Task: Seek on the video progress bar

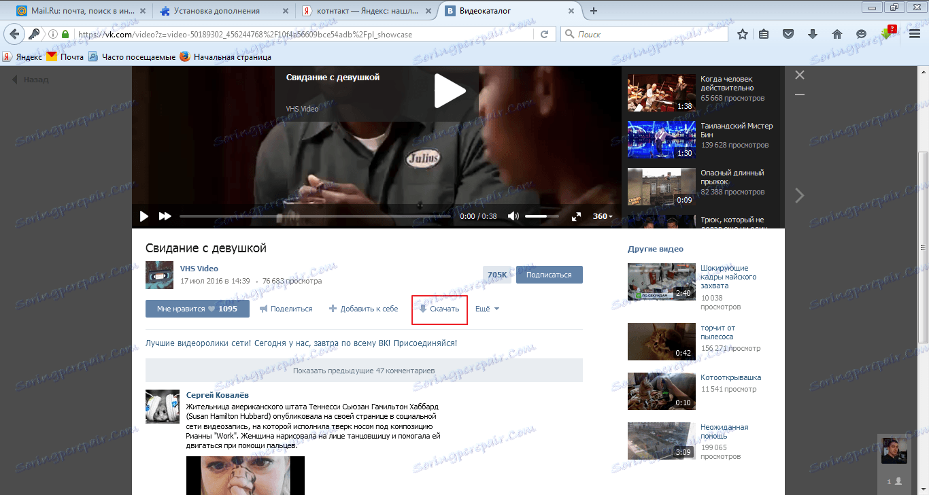Action: point(315,216)
